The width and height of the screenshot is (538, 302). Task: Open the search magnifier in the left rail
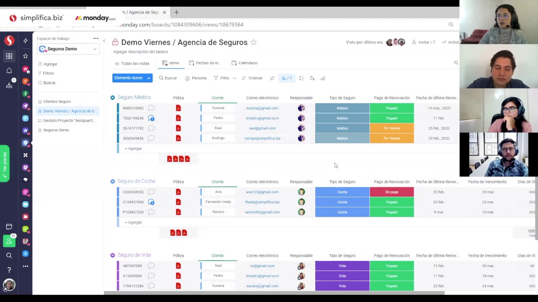coord(9,255)
